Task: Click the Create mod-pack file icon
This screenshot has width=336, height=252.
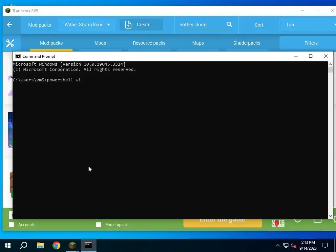Action: [128, 25]
